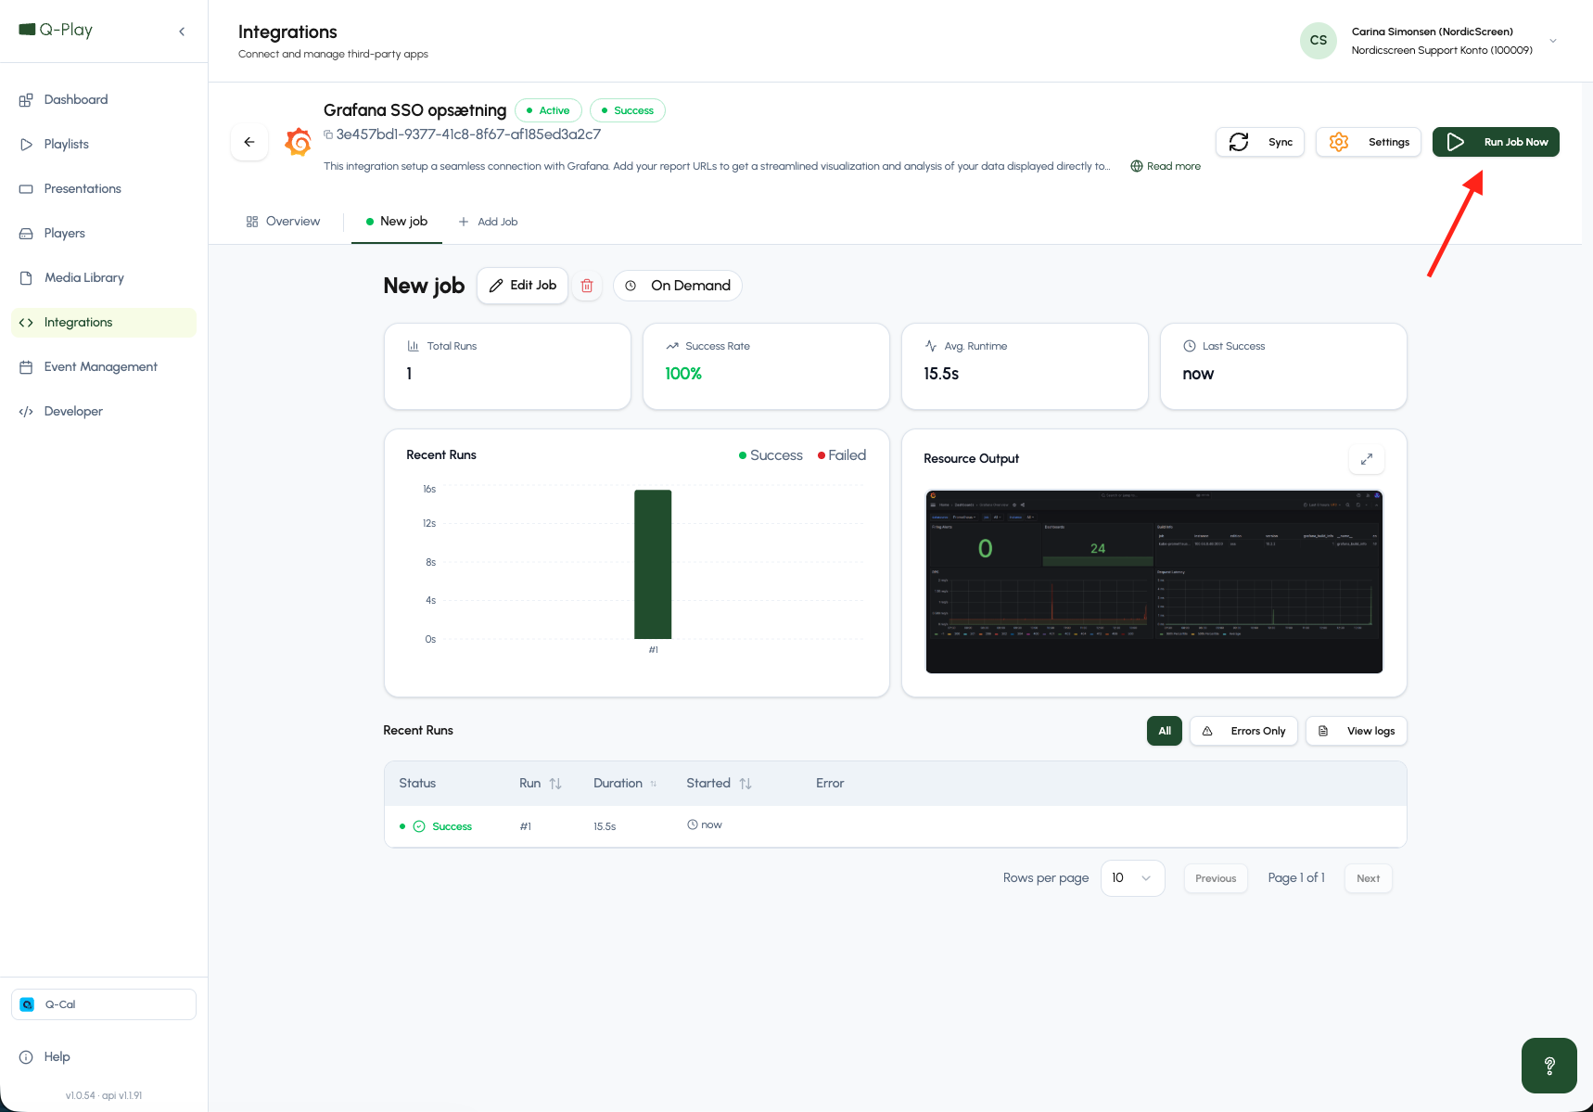Open the Grafana output thumbnail
The image size is (1593, 1112).
coord(1154,582)
